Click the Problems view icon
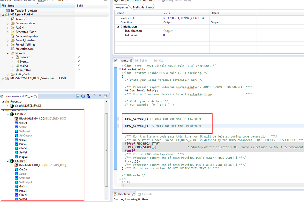 [115, 194]
